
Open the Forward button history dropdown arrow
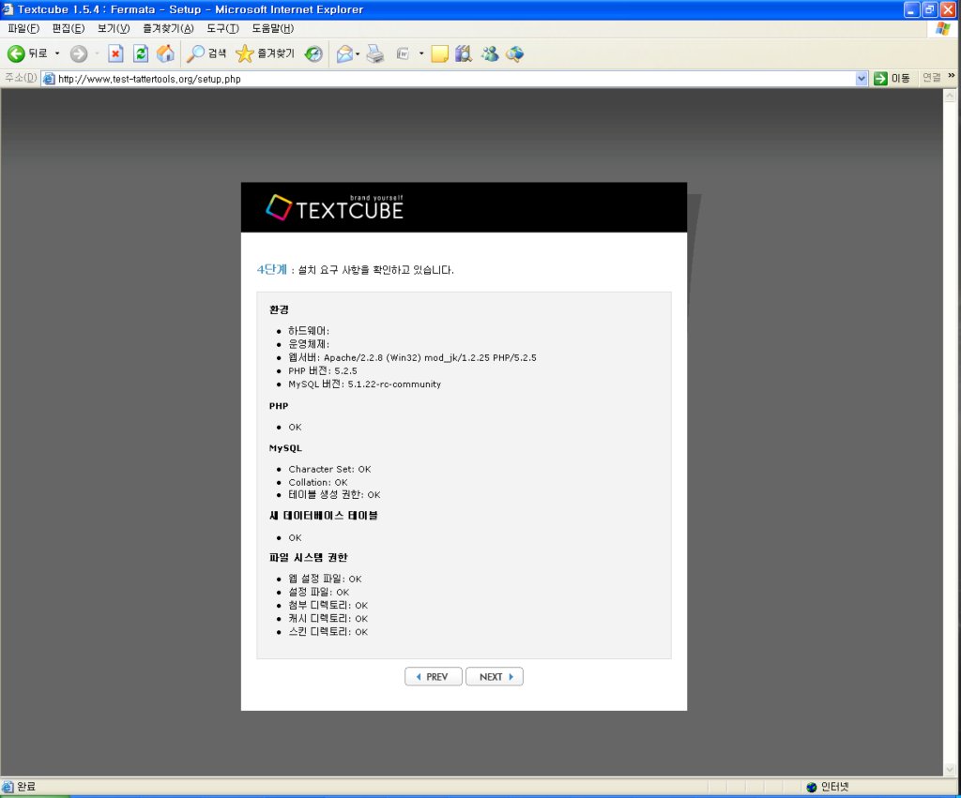97,53
